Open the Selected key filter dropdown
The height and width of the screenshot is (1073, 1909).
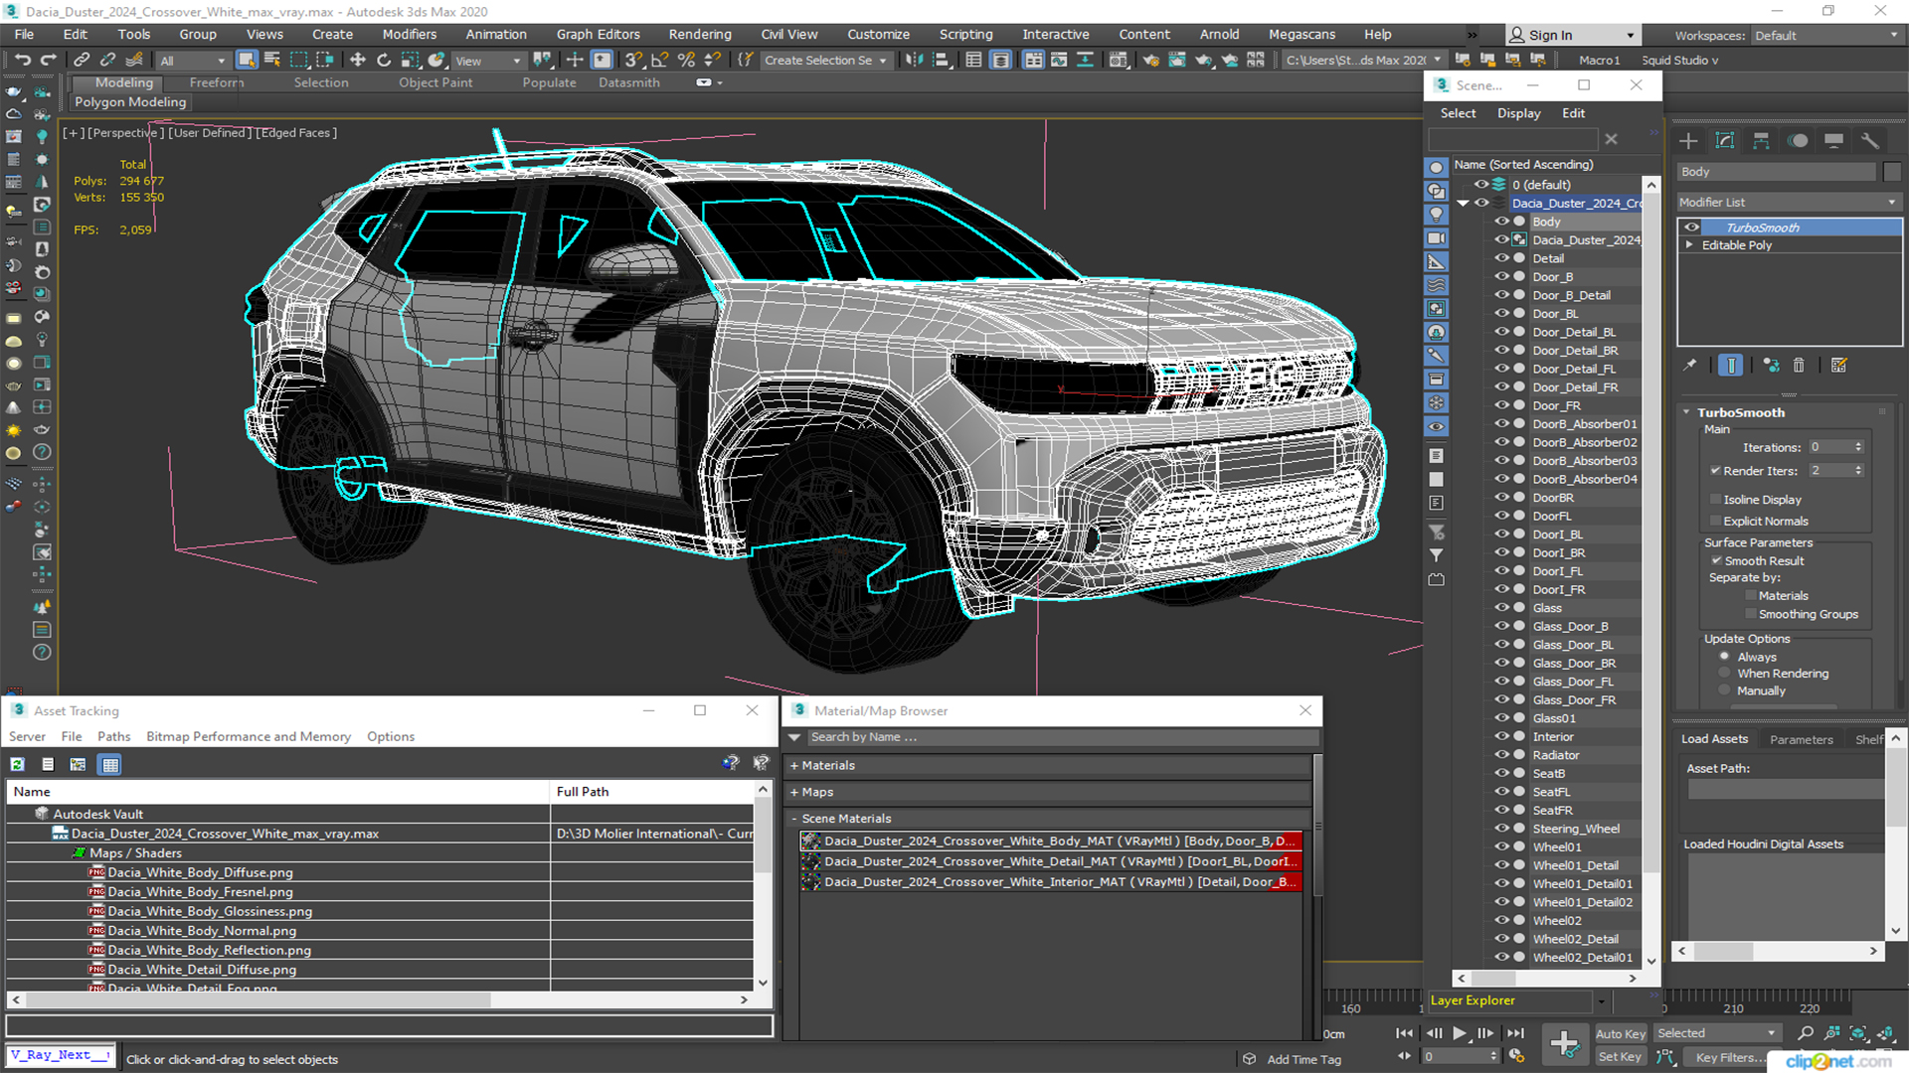click(x=1717, y=1033)
